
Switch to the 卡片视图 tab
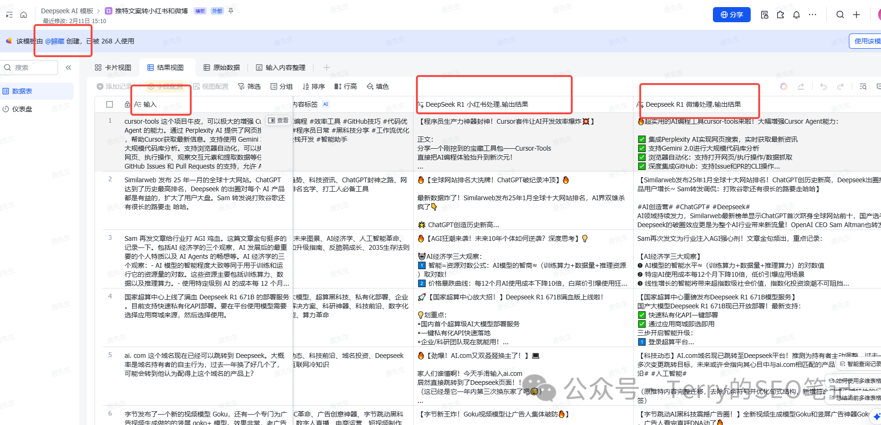click(113, 68)
